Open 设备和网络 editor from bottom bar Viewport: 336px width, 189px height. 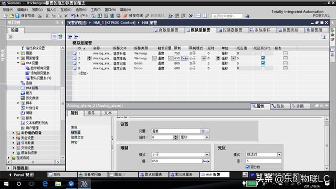tap(92, 175)
